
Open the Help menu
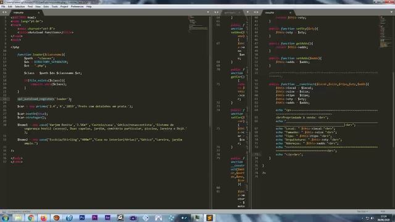point(89,7)
